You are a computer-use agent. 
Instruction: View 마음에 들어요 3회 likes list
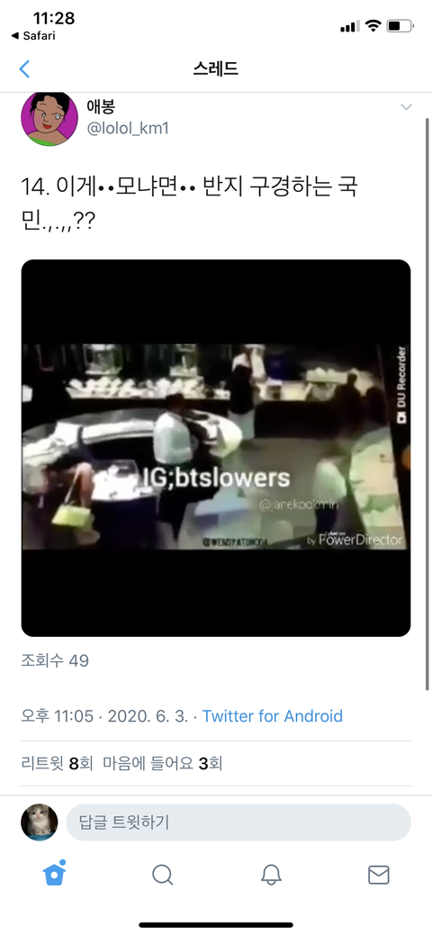point(162,763)
